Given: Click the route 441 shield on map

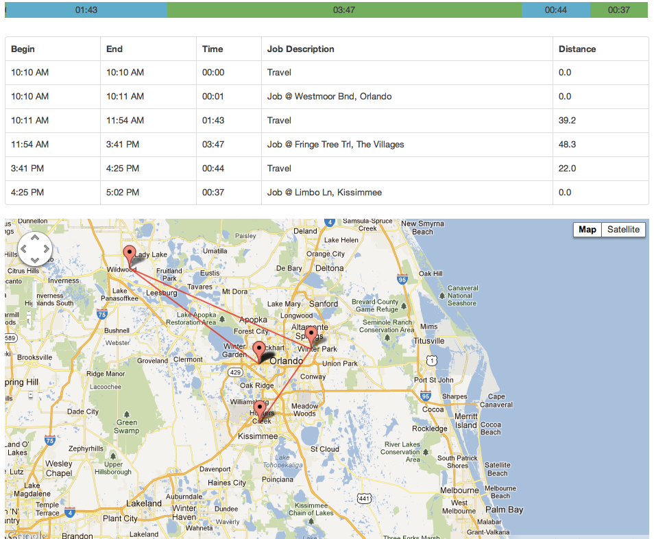Looking at the screenshot, I should click(x=364, y=498).
